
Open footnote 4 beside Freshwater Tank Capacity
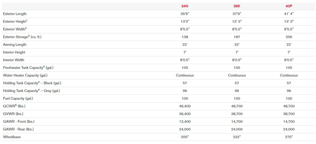pyautogui.click(x=44, y=67)
